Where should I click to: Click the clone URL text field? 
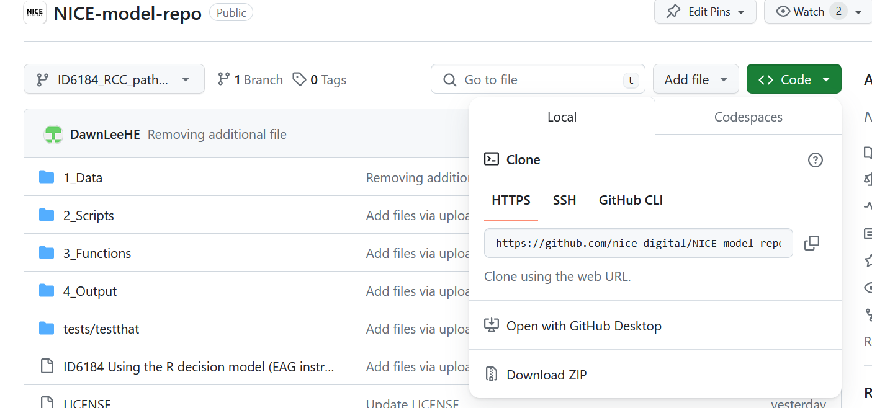click(x=638, y=243)
